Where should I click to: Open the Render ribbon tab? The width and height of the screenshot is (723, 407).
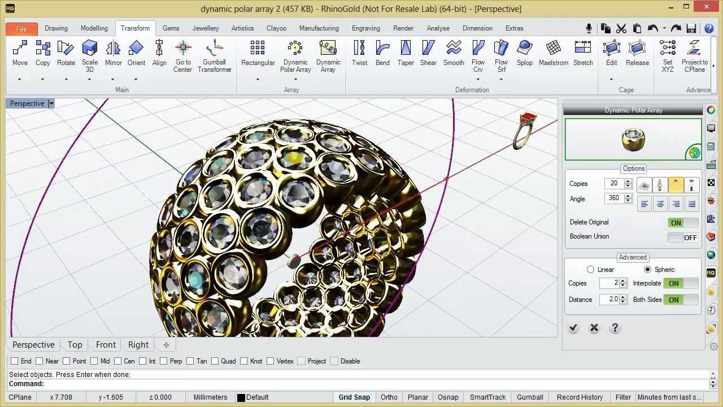(403, 28)
